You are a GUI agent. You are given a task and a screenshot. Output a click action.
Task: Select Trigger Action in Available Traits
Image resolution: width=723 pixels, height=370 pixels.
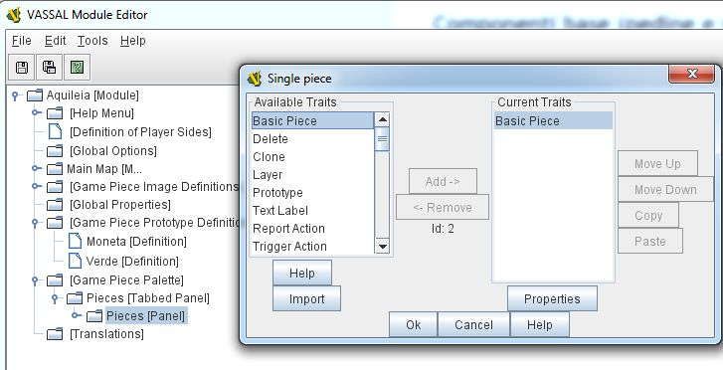(312, 246)
